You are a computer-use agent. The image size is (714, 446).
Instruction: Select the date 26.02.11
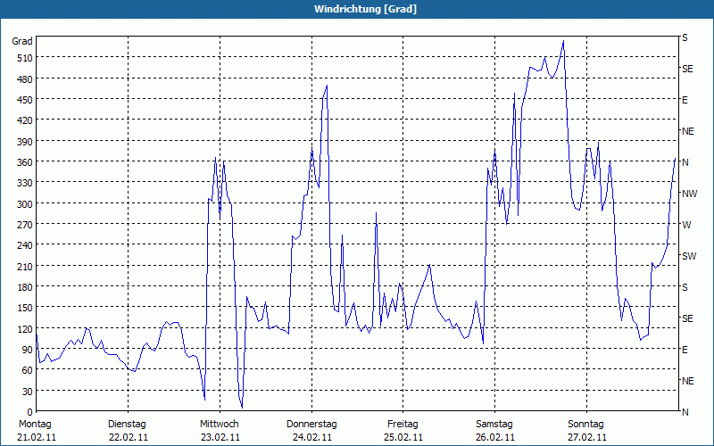[x=495, y=437]
